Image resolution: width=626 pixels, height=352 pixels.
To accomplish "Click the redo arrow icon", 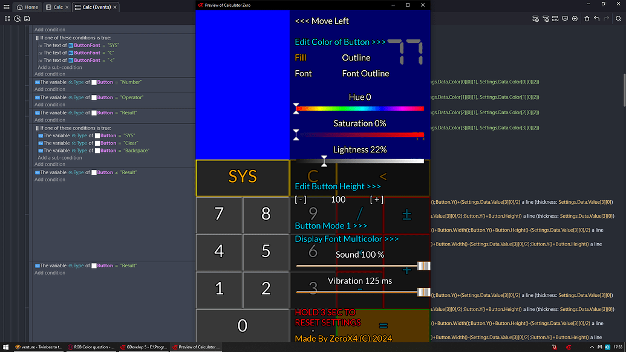I will click(x=607, y=19).
